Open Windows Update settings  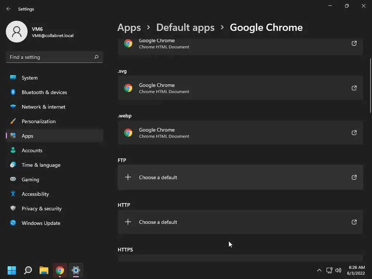click(x=41, y=223)
